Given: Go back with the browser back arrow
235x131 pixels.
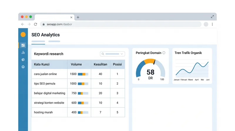Looking at the screenshot, I should click(x=23, y=24).
